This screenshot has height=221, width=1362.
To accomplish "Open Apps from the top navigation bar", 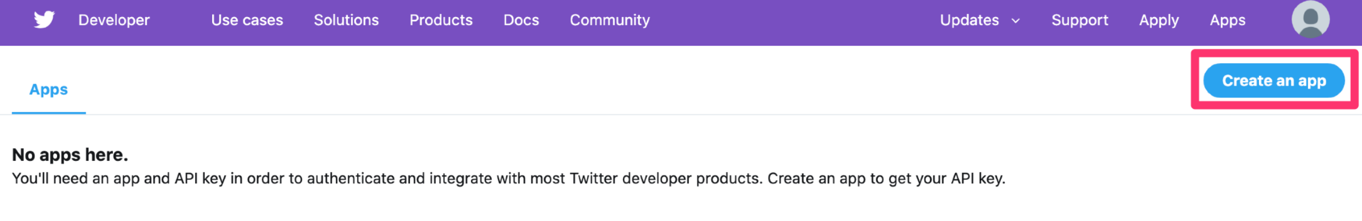I will (1227, 20).
